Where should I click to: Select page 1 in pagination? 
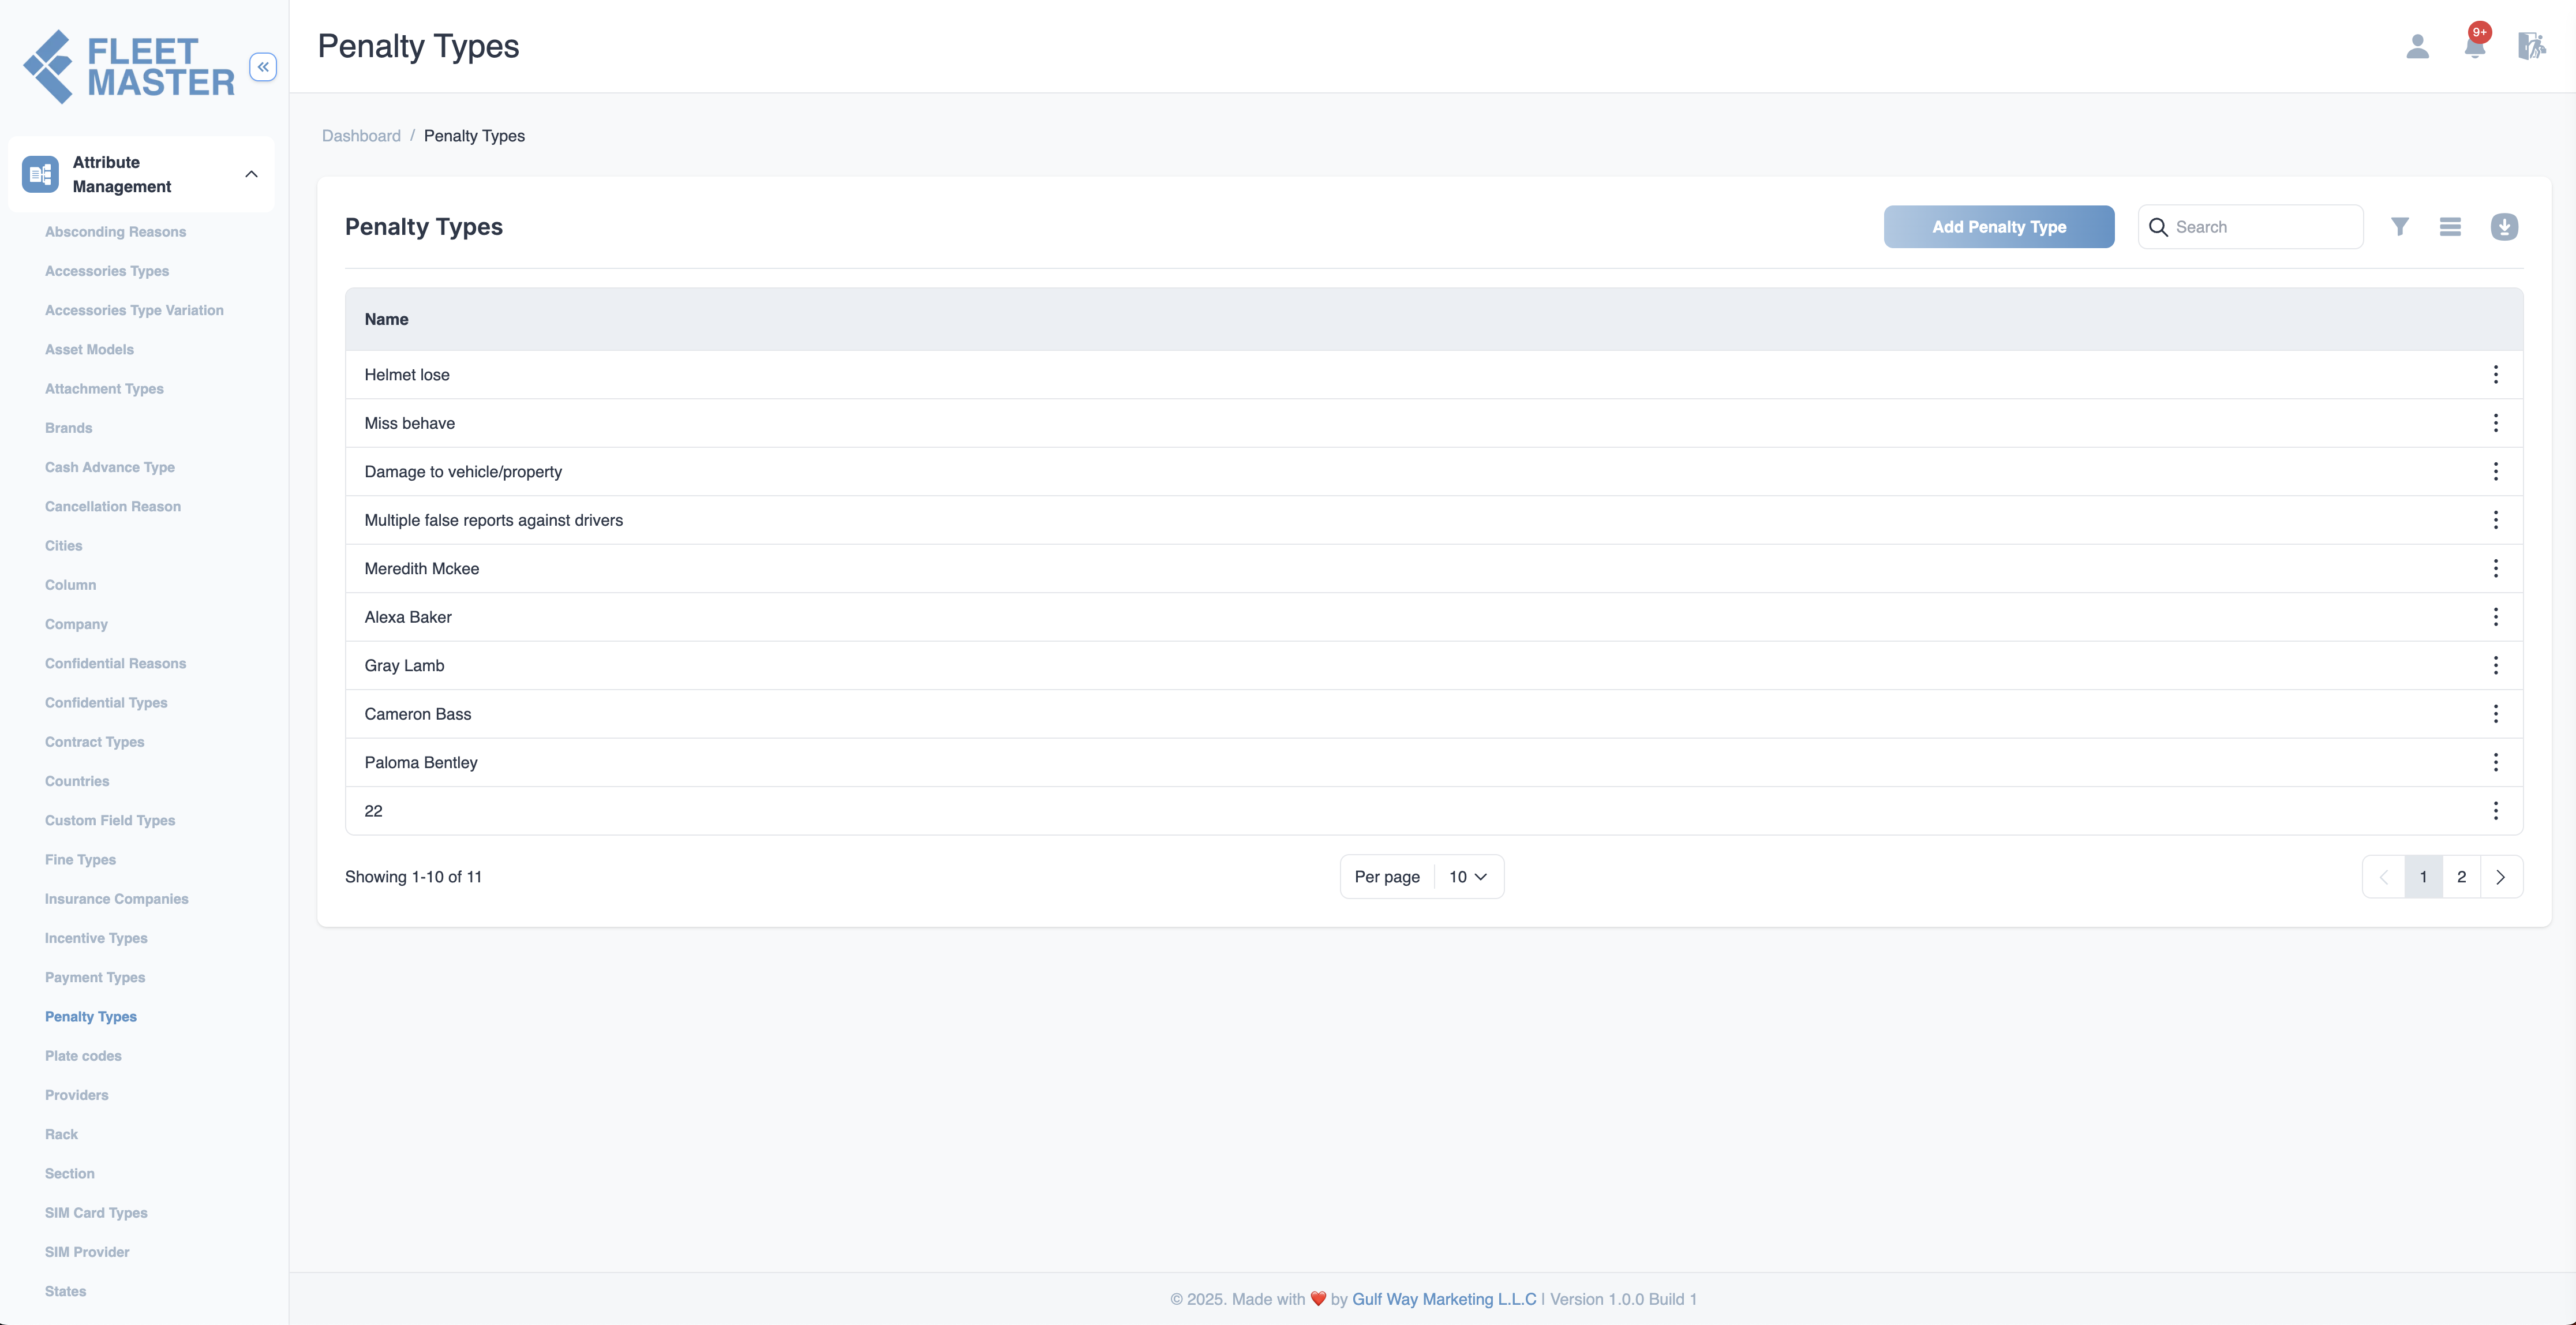click(x=2423, y=877)
